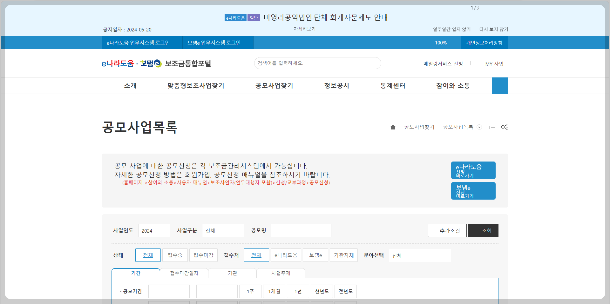This screenshot has width=610, height=304.
Task: Click 다시 보지 않기
Action: point(494,29)
